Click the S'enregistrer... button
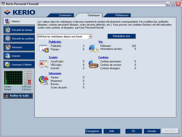This screenshot has width=182, height=137. [93, 131]
